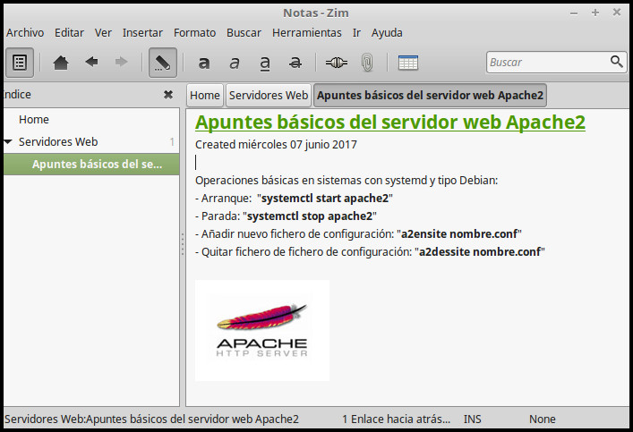Click the page path in status bar

tap(152, 419)
